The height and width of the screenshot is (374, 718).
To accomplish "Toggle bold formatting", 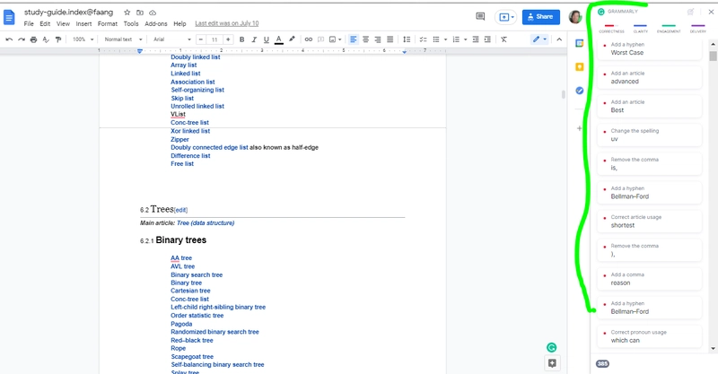I will pyautogui.click(x=241, y=39).
